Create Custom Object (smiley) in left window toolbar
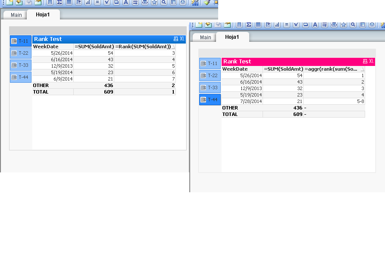The image size is (385, 253). pyautogui.click(x=183, y=3)
